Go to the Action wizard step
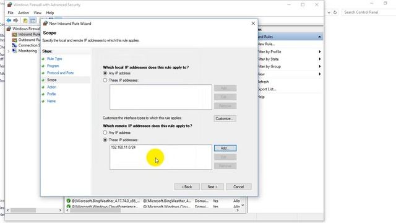This screenshot has width=396, height=223. tap(51, 87)
